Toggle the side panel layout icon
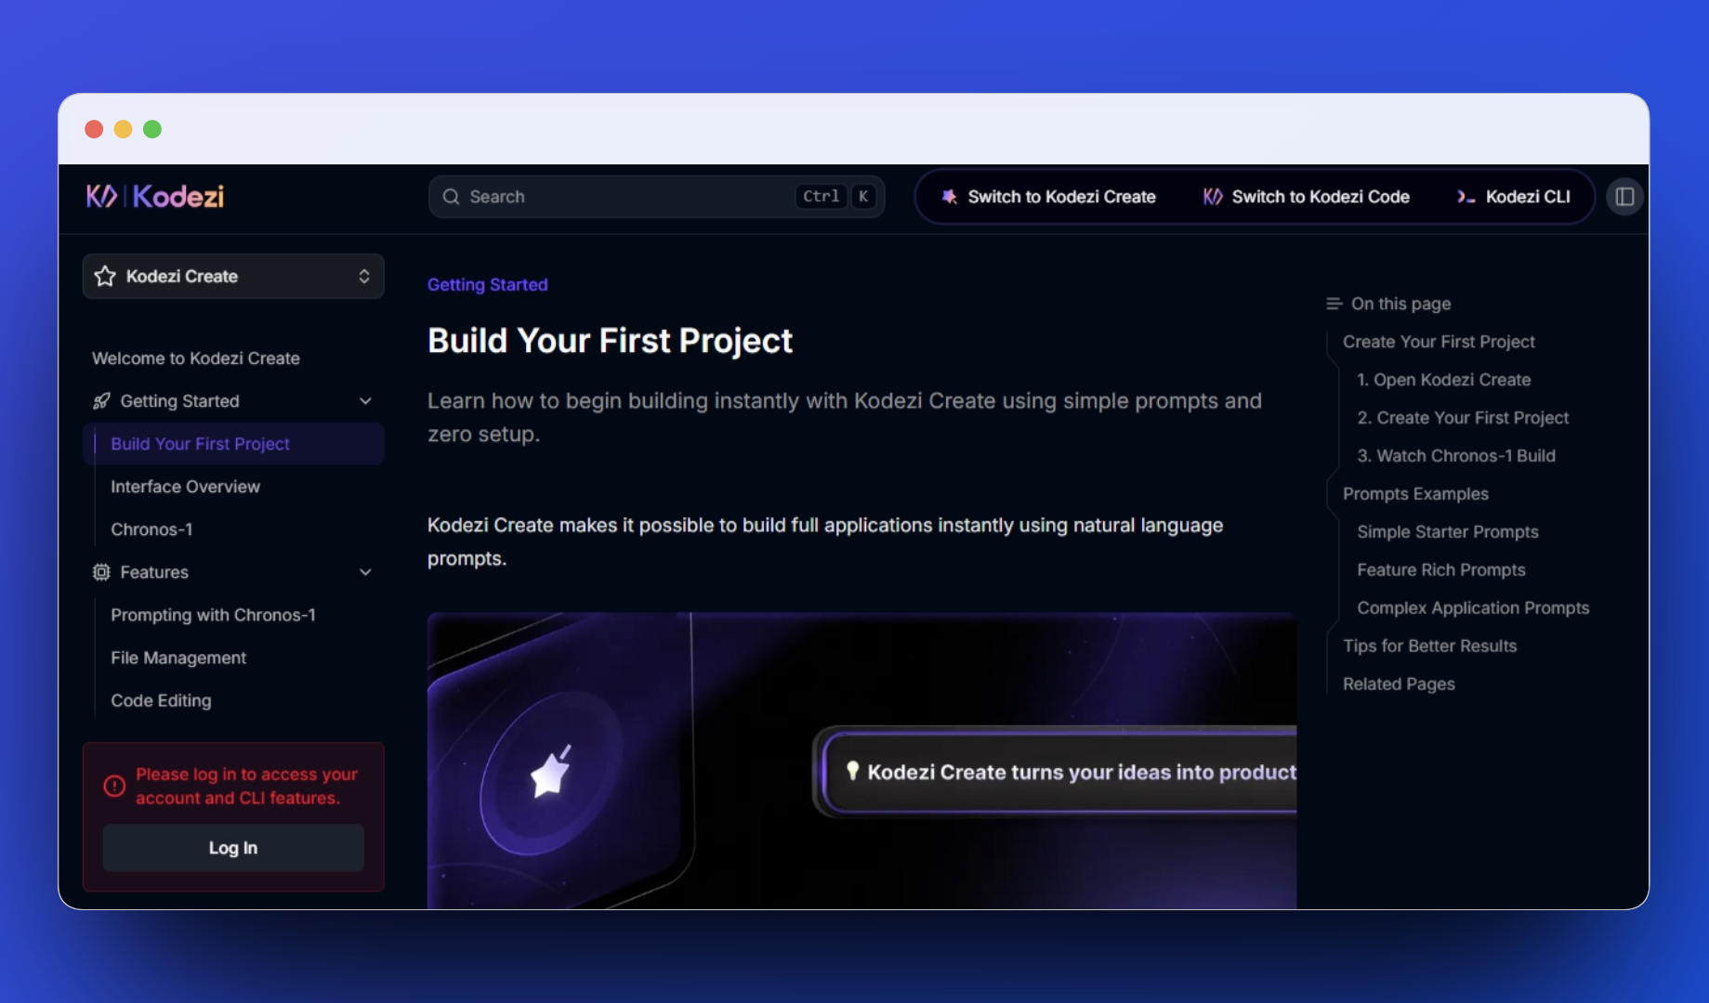 1624,197
